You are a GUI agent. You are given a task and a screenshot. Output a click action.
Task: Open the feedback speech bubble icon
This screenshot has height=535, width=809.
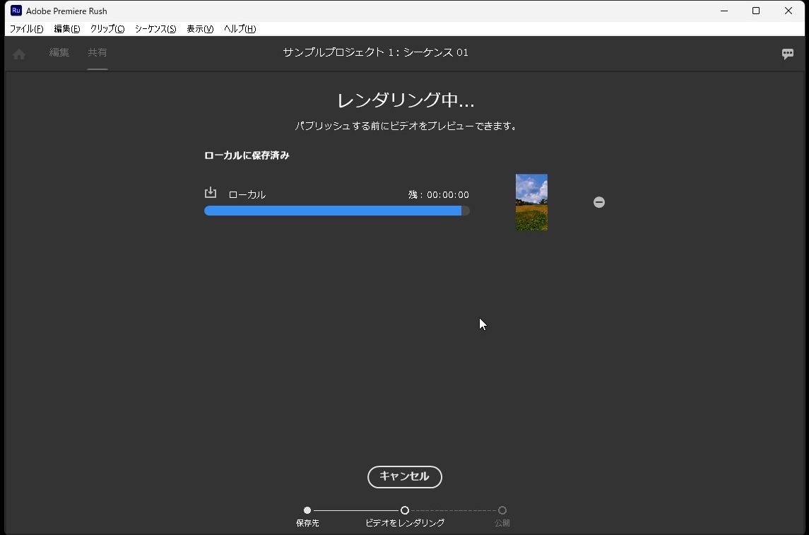[x=787, y=53]
